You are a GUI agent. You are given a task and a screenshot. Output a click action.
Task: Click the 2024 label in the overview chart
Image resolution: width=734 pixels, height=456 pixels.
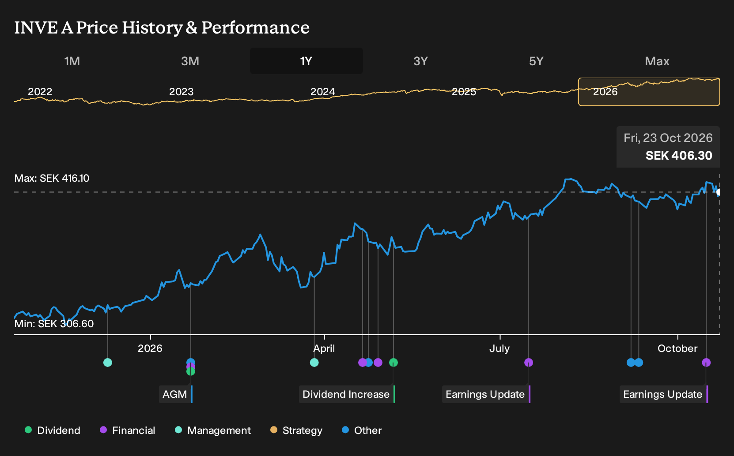(x=323, y=92)
